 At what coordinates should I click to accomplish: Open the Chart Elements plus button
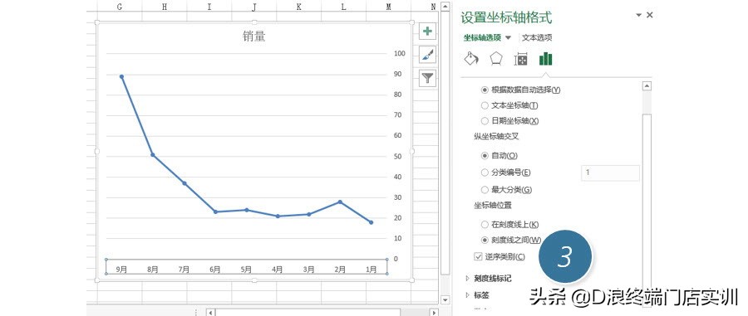point(427,32)
